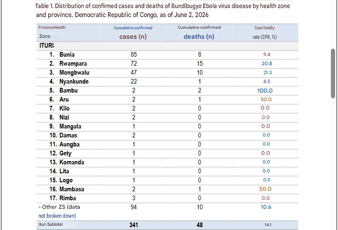Select the Bunia row name
Screen dimensions: 338x230
coord(67,54)
